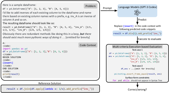
Task: Select the Test case 1 heading
Action: pos(137,50)
